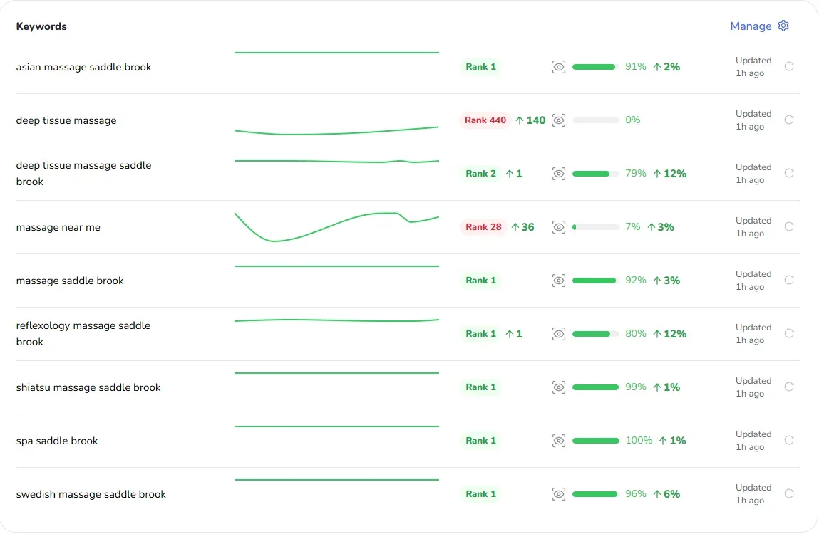Click the massage near me trend chart
Image resolution: width=824 pixels, height=539 pixels.
pyautogui.click(x=336, y=226)
